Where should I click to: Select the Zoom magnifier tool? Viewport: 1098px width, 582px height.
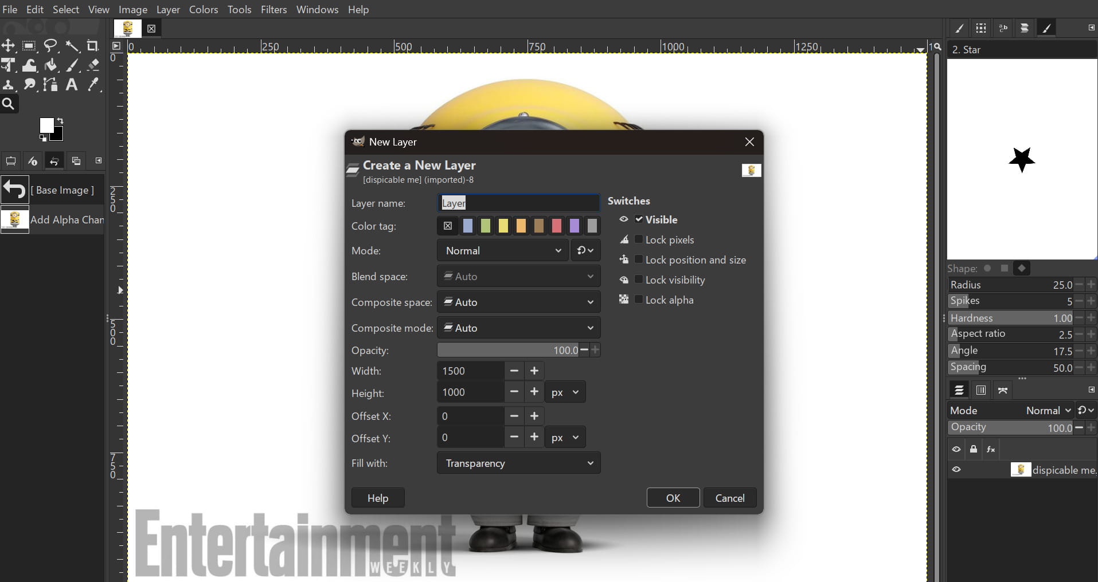click(9, 104)
